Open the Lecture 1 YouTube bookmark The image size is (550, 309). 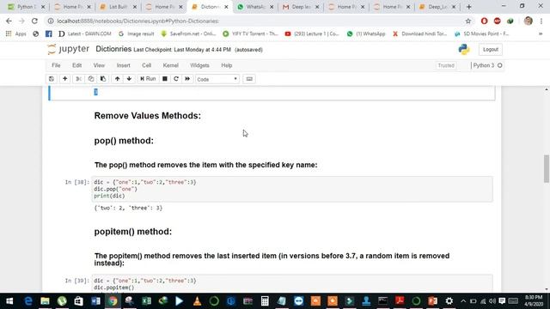tap(312, 33)
